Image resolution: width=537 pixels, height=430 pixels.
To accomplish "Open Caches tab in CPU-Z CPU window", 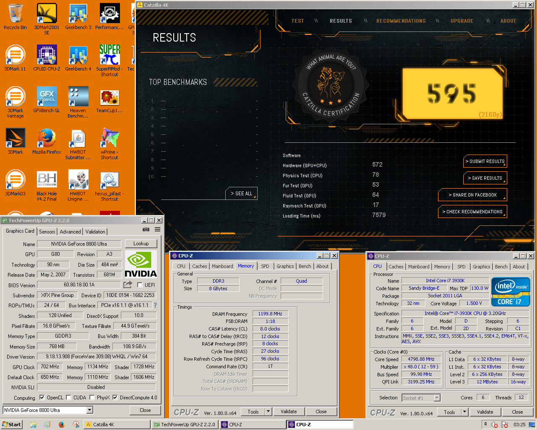I will pos(396,267).
